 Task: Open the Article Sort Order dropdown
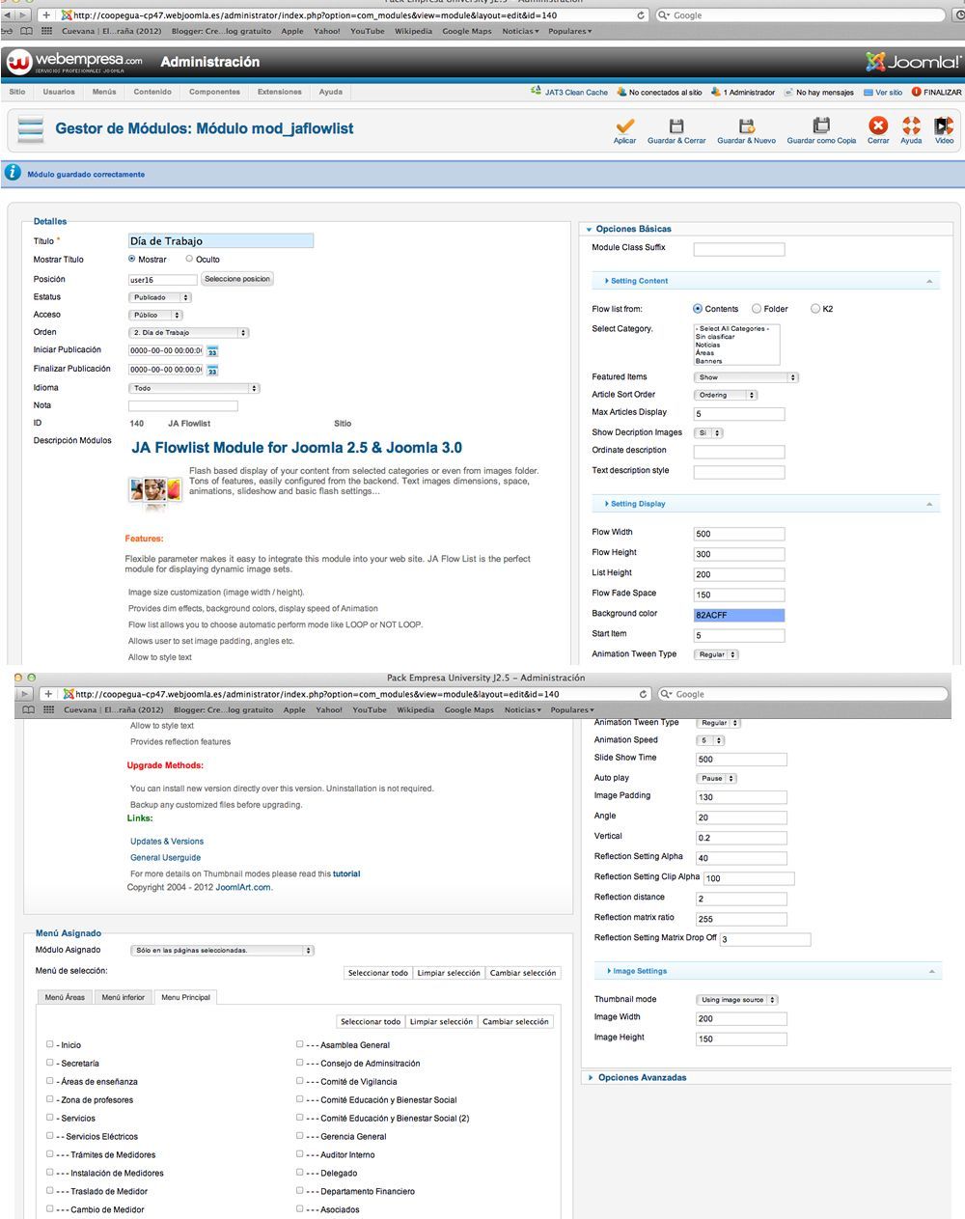tap(726, 395)
